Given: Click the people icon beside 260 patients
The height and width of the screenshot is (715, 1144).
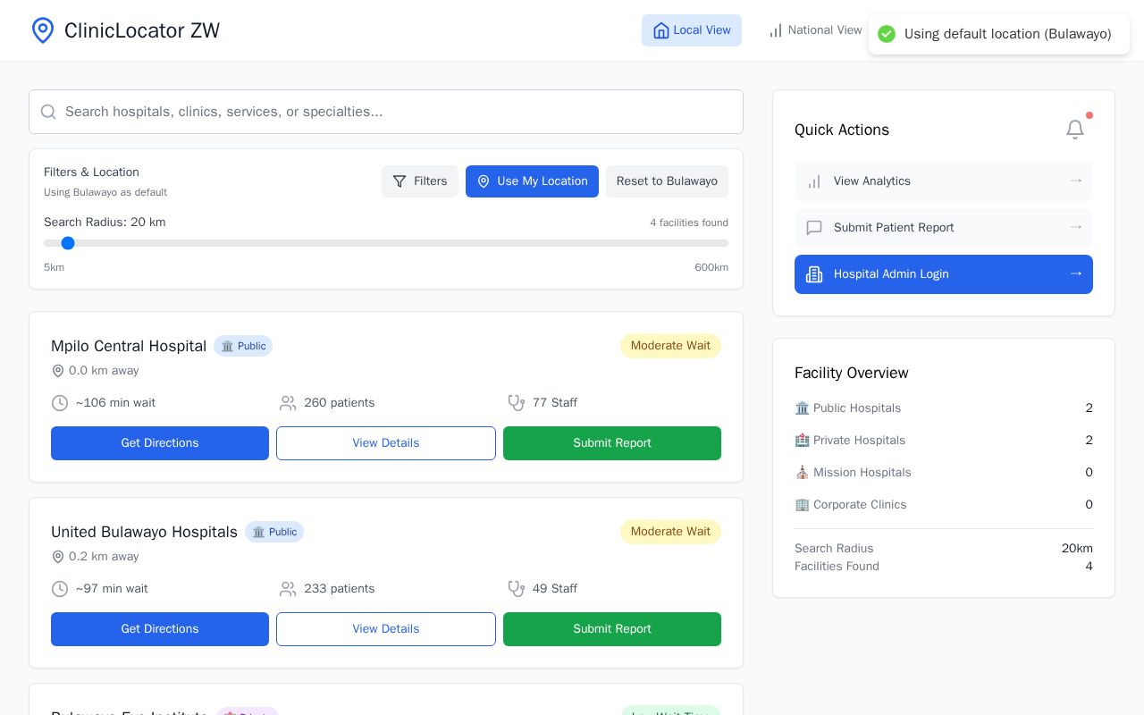Looking at the screenshot, I should (x=288, y=403).
